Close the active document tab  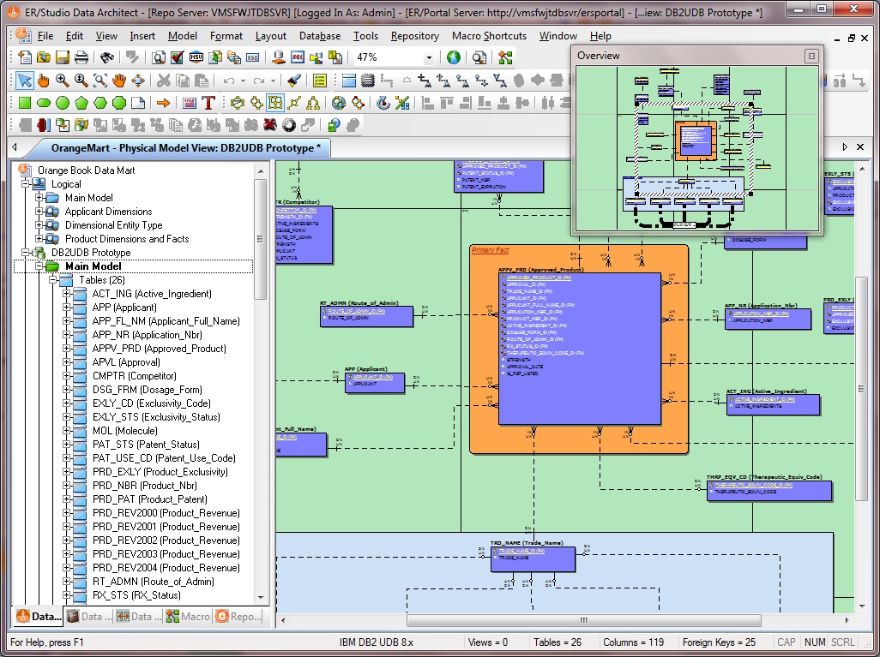[x=859, y=146]
